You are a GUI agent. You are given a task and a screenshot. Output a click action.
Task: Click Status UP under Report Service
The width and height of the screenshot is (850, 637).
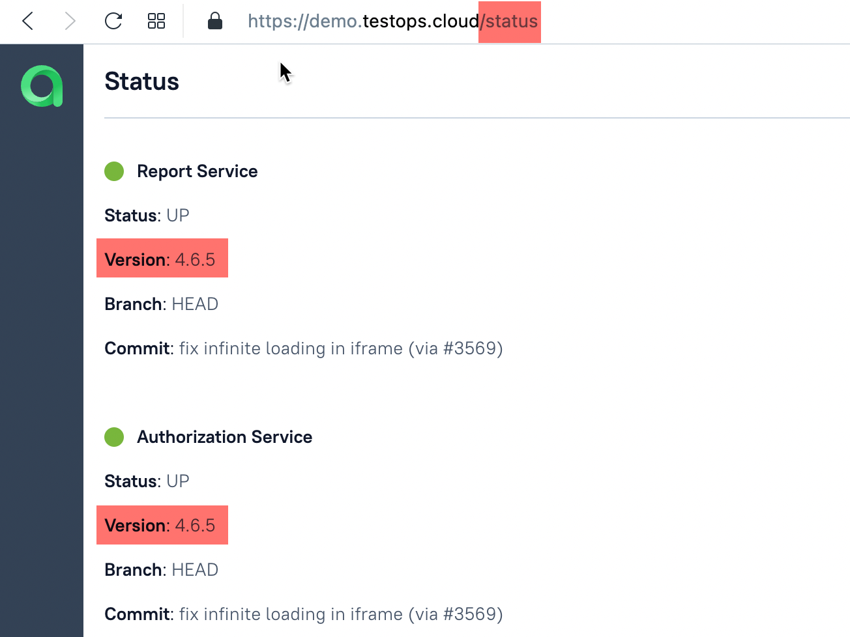point(147,216)
